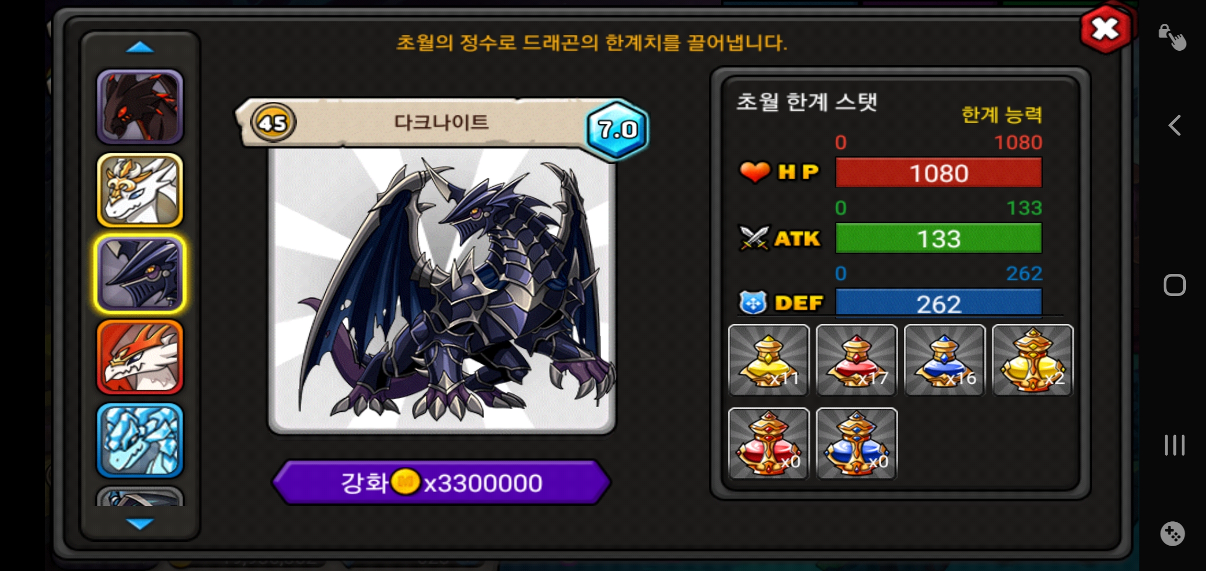Viewport: 1206px width, 571px height.
Task: Choose the red fire dragon portrait
Action: (140, 357)
